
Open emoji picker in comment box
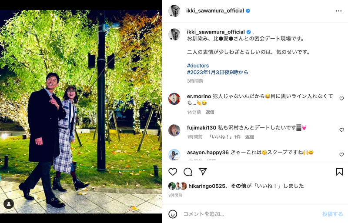pos(173,214)
